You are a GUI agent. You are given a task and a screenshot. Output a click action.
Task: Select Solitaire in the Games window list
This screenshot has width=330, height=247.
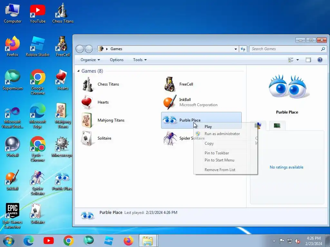click(x=96, y=138)
